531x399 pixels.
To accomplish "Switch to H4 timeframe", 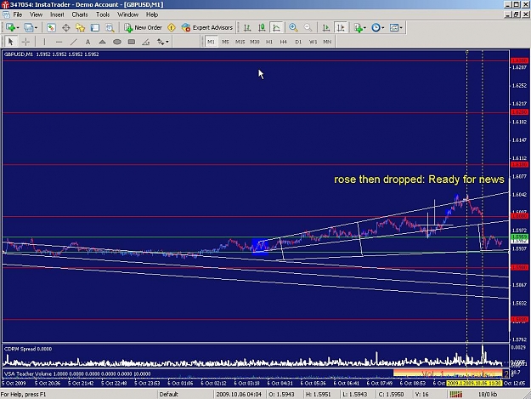I will [284, 42].
